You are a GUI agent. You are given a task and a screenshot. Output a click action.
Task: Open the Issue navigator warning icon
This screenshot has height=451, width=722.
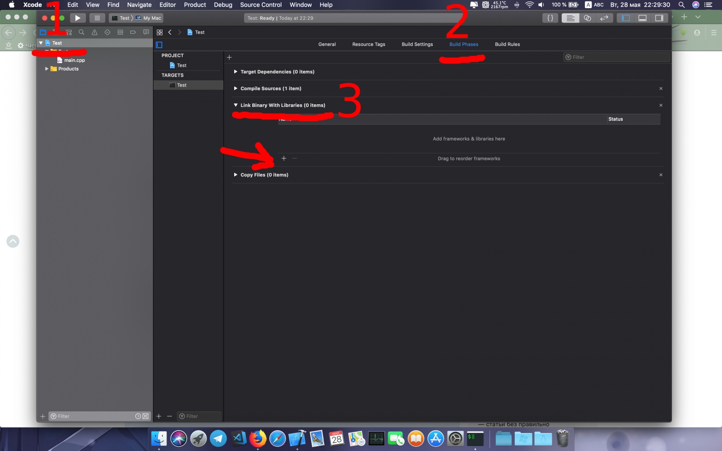(x=94, y=32)
